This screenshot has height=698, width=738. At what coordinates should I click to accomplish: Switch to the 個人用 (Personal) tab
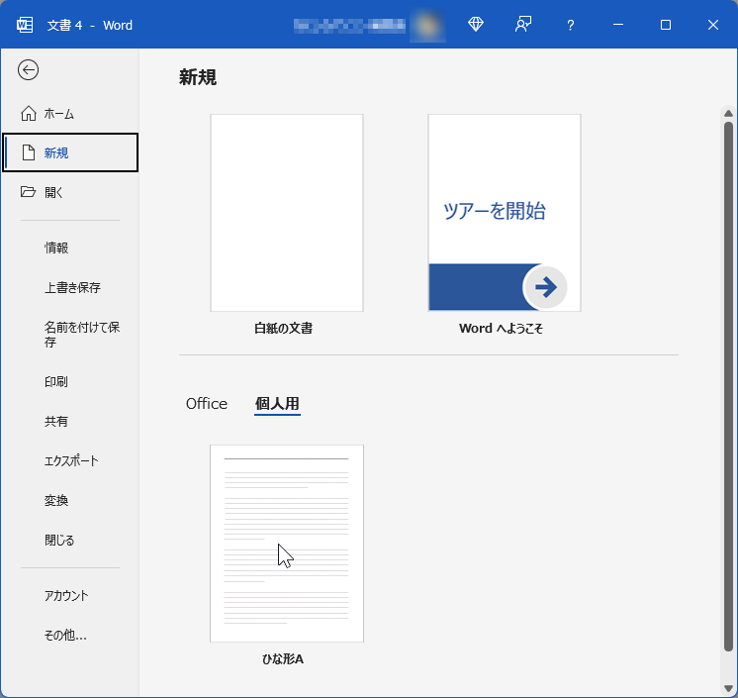coord(277,404)
